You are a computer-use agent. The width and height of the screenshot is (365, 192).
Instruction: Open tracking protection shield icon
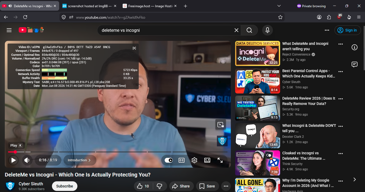click(x=64, y=17)
